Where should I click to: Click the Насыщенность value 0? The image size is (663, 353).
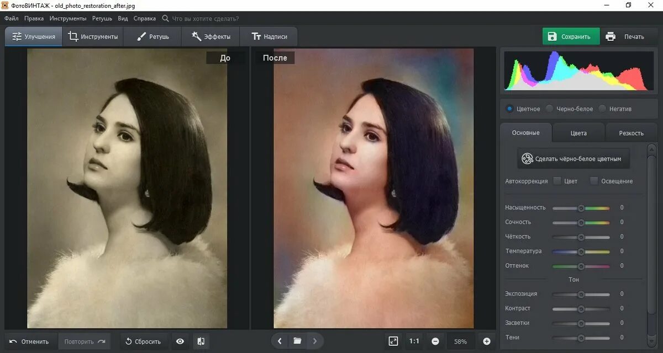pyautogui.click(x=622, y=208)
